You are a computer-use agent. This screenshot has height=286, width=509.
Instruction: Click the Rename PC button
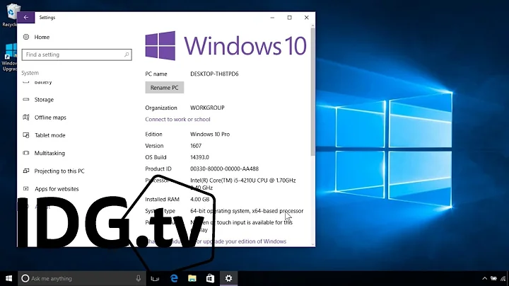(164, 88)
